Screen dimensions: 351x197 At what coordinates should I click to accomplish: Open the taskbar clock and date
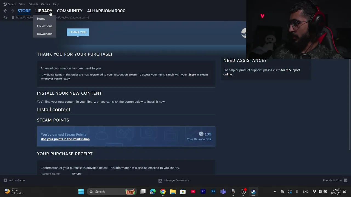(336, 192)
